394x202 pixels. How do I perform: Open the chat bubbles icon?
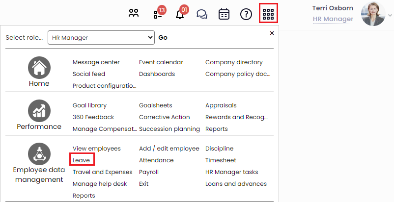coord(201,14)
